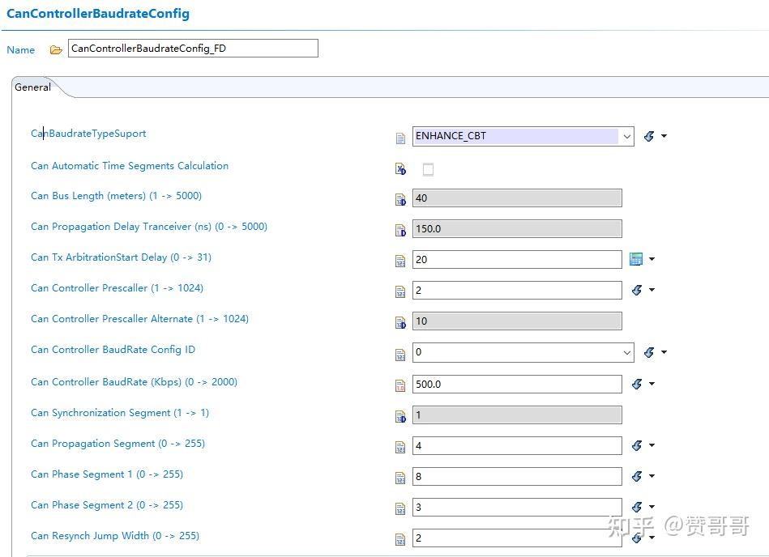Expand the arrow beside Propagation Segment action icon
This screenshot has width=769, height=557.
tap(652, 445)
